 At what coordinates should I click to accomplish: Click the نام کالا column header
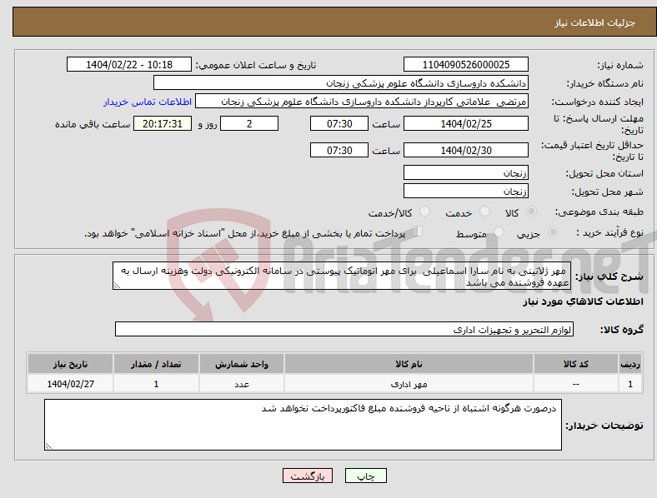(x=409, y=364)
